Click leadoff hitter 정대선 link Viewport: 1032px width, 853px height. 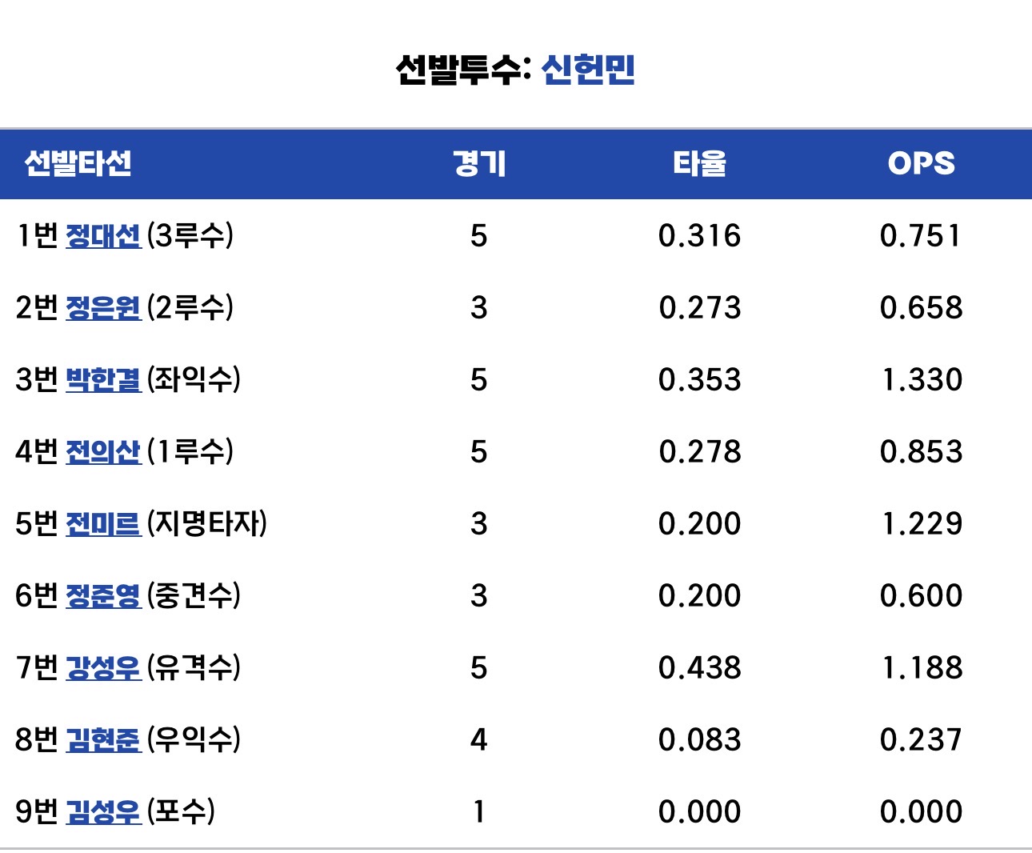tap(102, 236)
